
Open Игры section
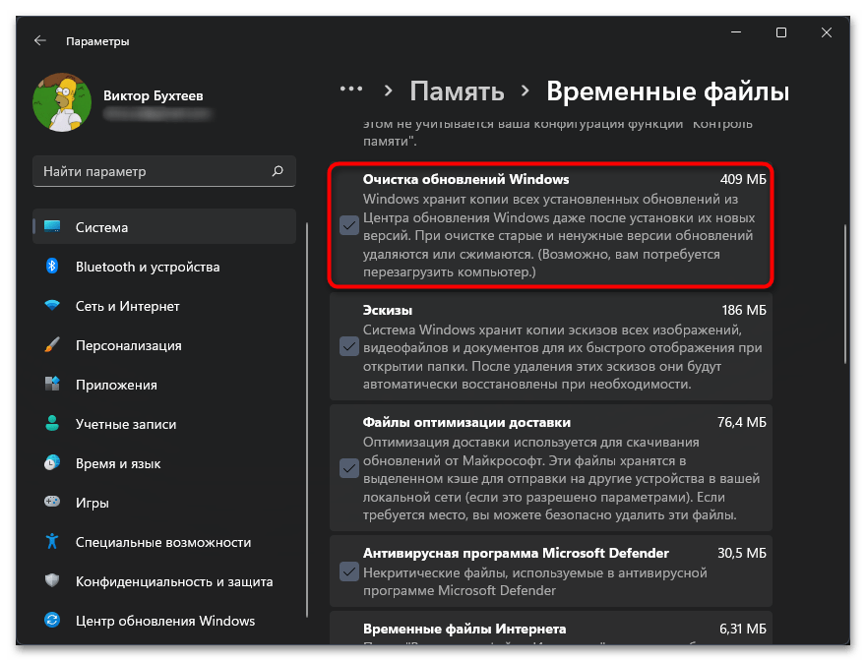coord(164,503)
